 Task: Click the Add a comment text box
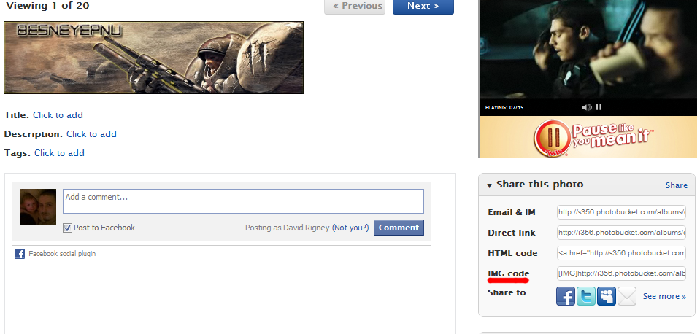click(x=243, y=201)
